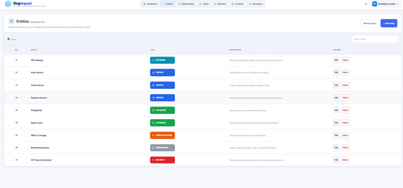Switch to the Teams tab
This screenshot has height=188, width=403.
coord(204,4)
